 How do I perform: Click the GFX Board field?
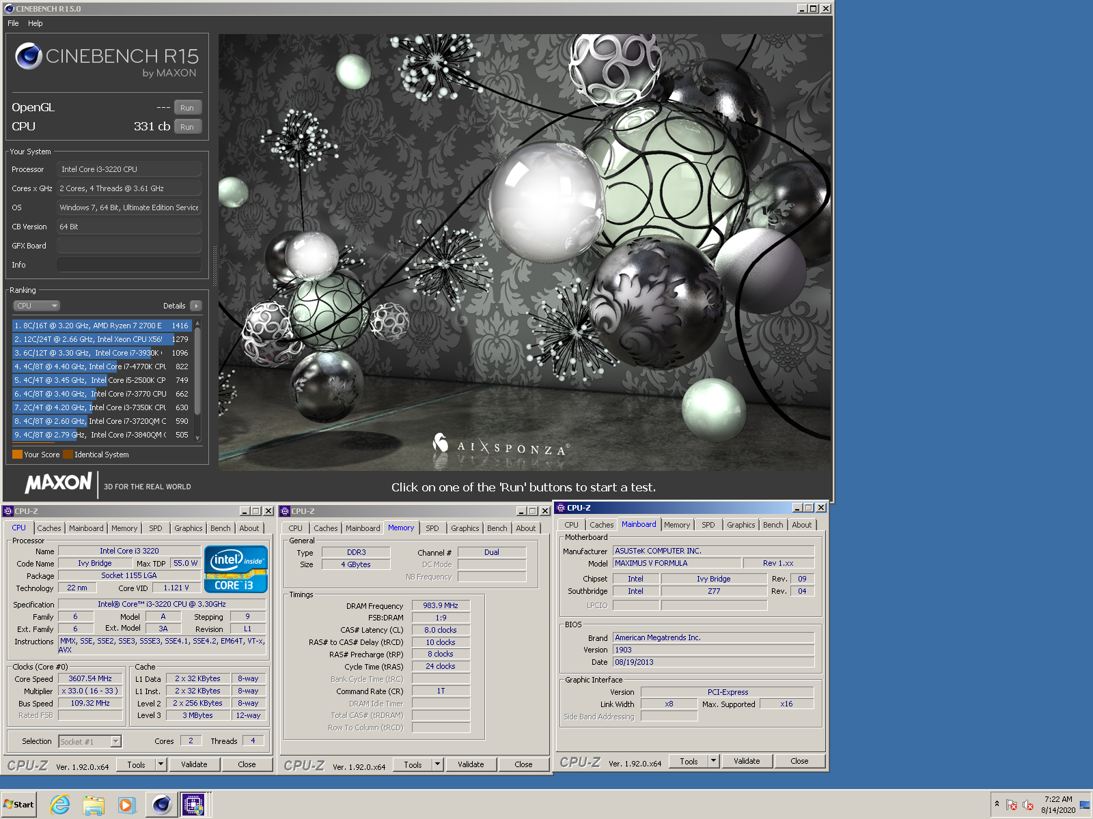click(128, 246)
